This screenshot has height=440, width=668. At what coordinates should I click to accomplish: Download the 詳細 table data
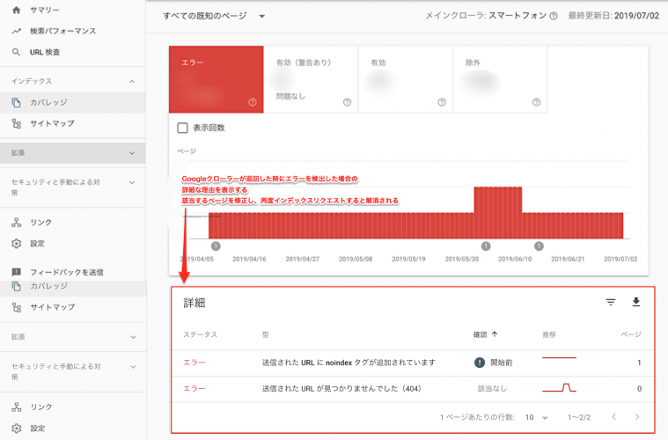coord(636,302)
